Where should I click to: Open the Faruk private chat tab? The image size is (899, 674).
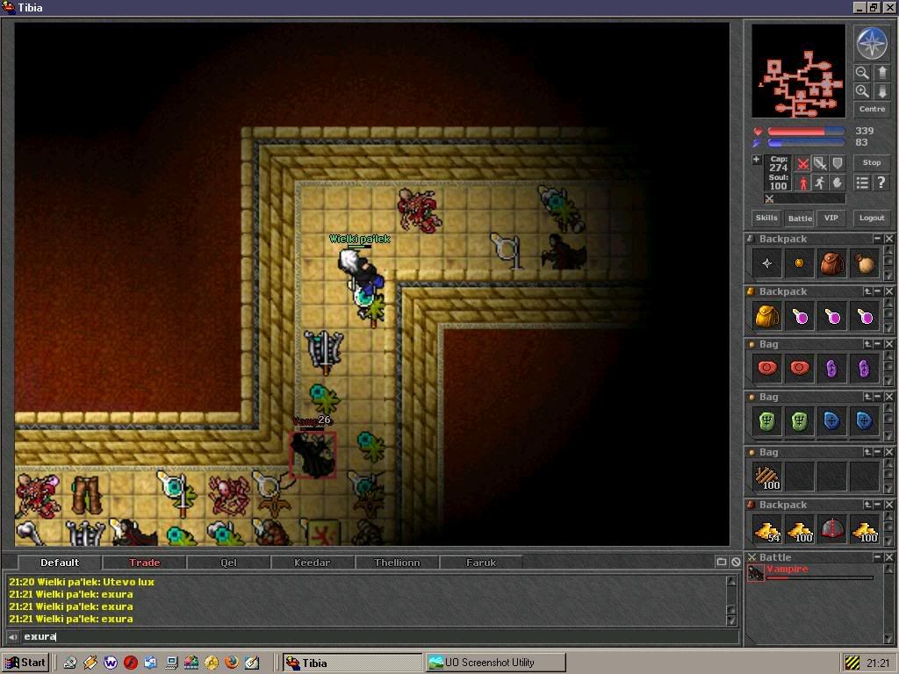point(480,563)
